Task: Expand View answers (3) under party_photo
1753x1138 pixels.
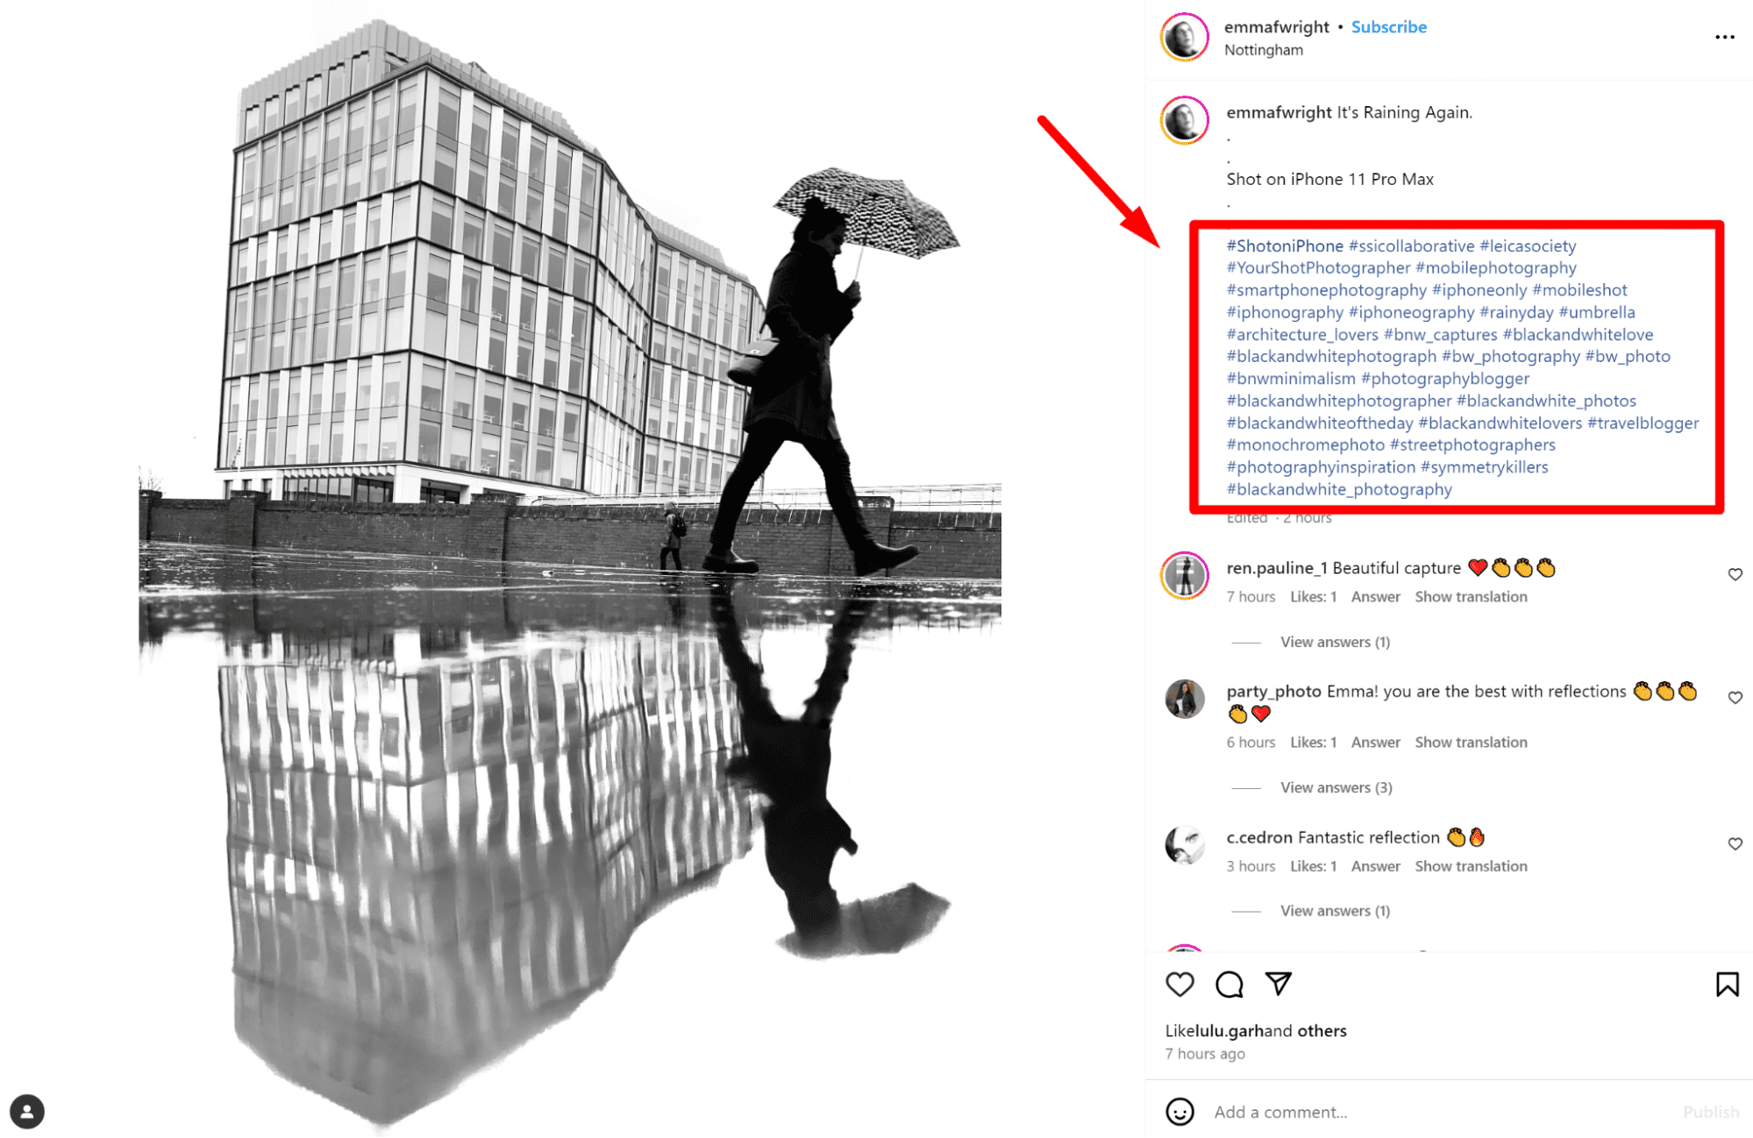Action: 1336,787
